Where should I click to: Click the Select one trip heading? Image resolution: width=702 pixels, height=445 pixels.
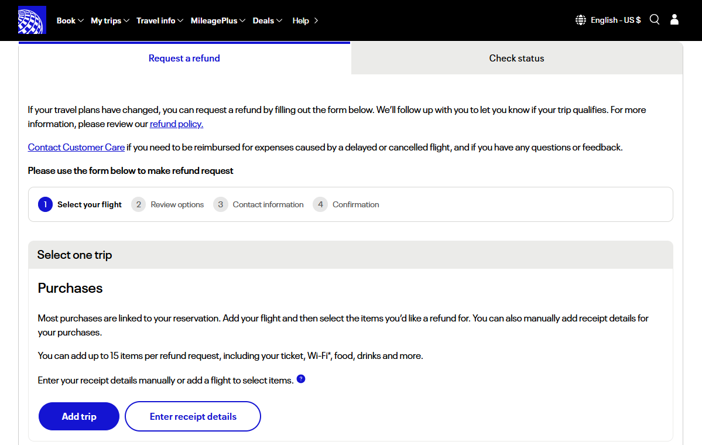pyautogui.click(x=75, y=255)
